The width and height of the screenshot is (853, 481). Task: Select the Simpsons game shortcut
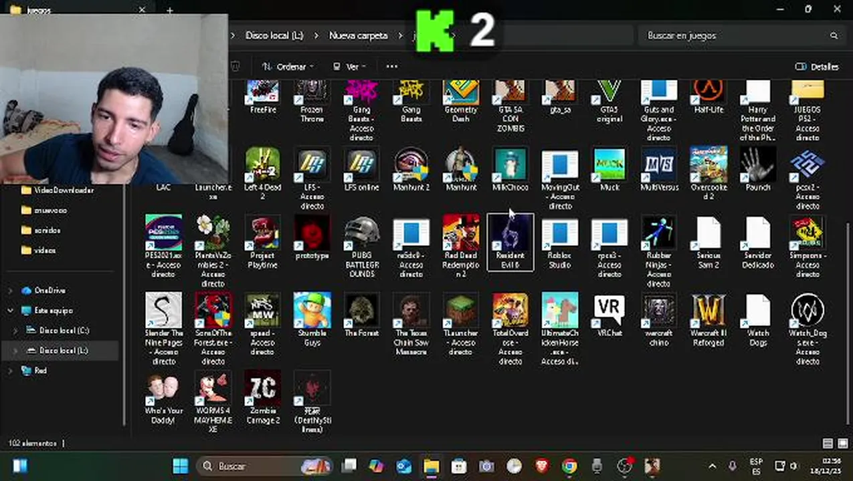[807, 247]
